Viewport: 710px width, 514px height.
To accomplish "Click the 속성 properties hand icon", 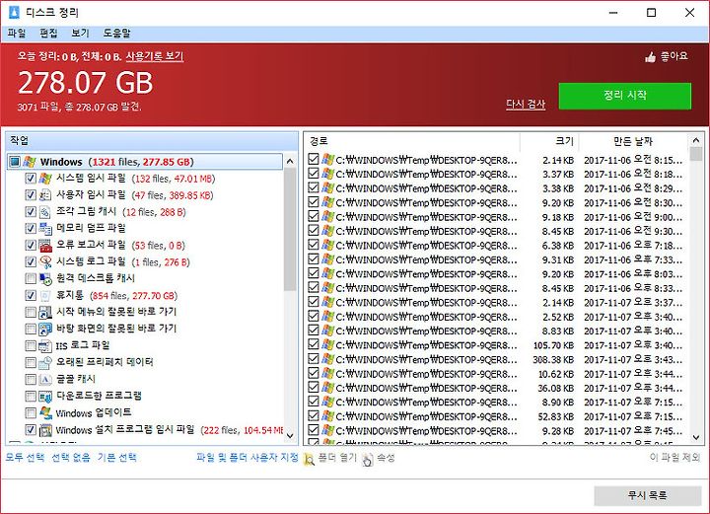I will 368,459.
